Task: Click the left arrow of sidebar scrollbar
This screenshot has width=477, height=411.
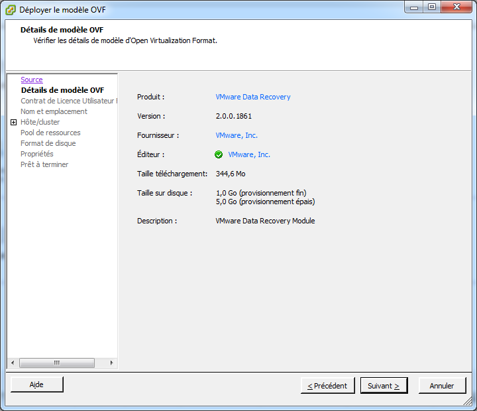Action: point(13,363)
